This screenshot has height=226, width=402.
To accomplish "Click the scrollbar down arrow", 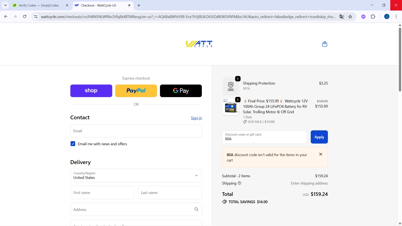I will (x=400, y=224).
